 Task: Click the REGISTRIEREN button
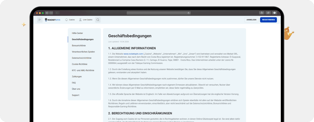(268, 20)
